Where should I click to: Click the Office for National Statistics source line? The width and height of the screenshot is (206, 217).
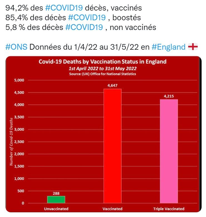103,74
